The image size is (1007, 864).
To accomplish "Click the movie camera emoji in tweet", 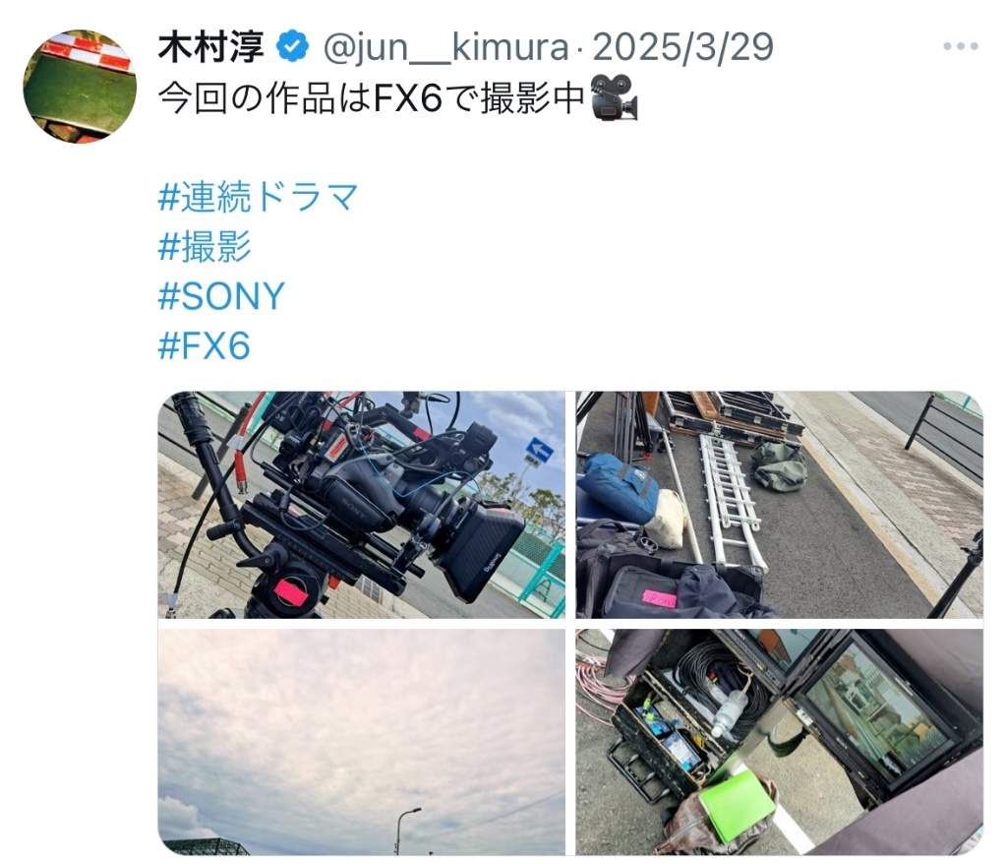I will pyautogui.click(x=614, y=97).
